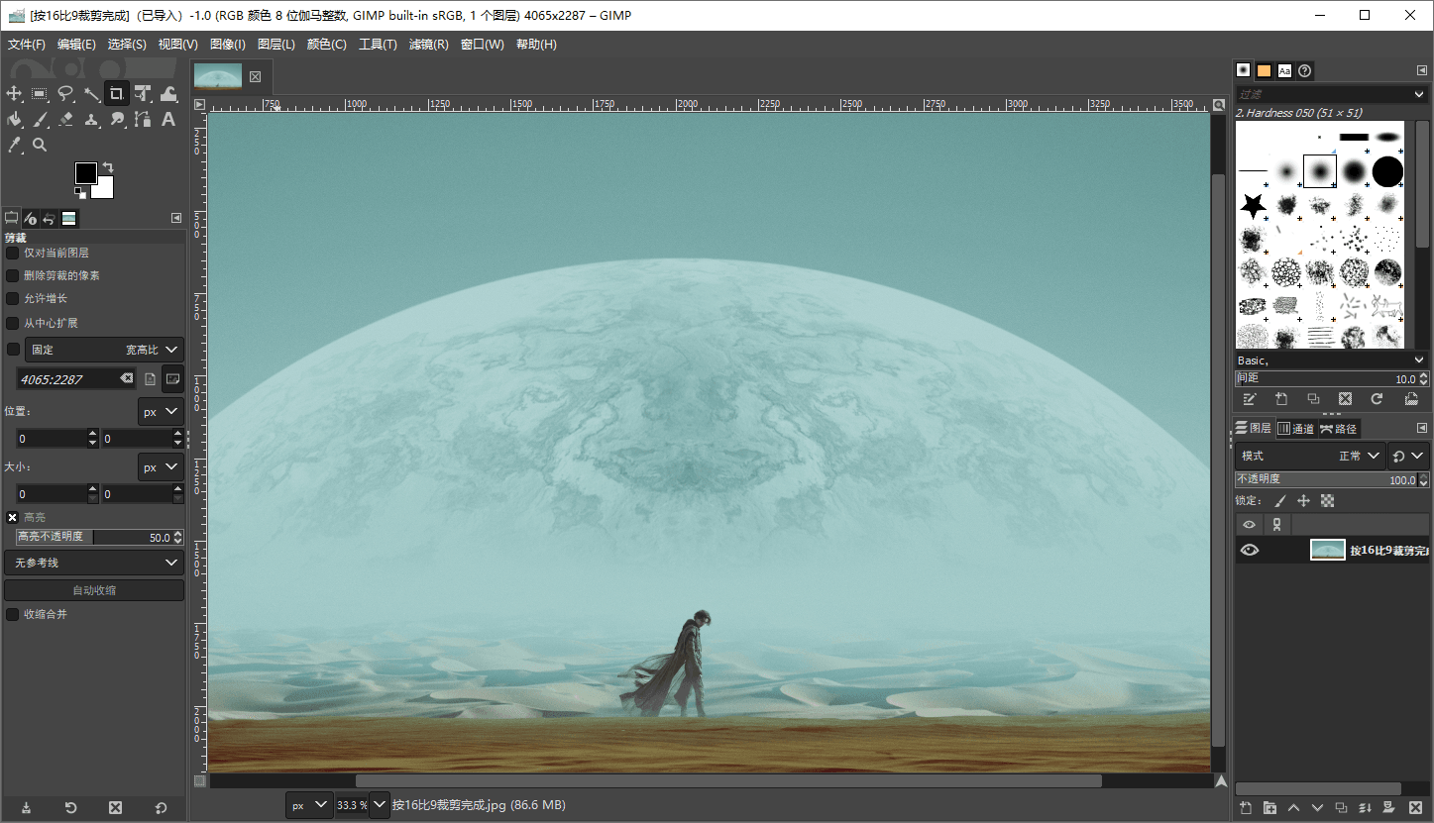Switch to the 通道 channels tab
This screenshot has width=1434, height=823.
[1294, 429]
